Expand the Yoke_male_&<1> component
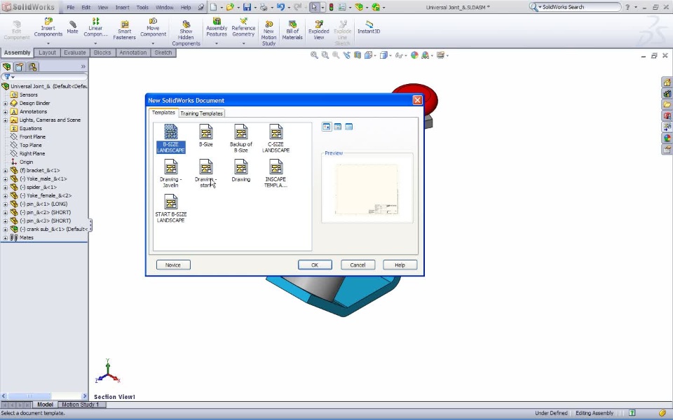 [5, 178]
